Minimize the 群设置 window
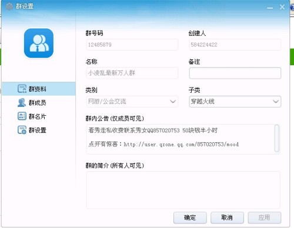 [x=270, y=8]
